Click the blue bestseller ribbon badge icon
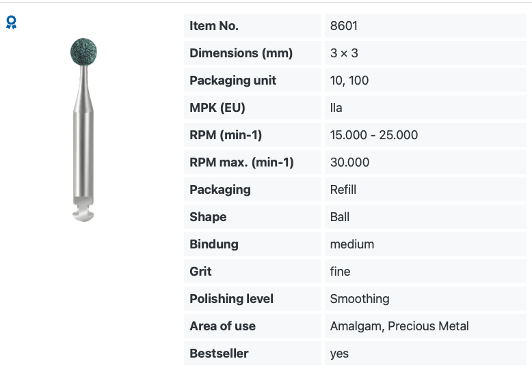Screen dimensions: 532x389 (11, 23)
